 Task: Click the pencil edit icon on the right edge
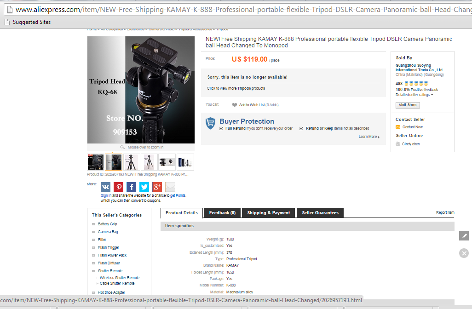point(464,235)
